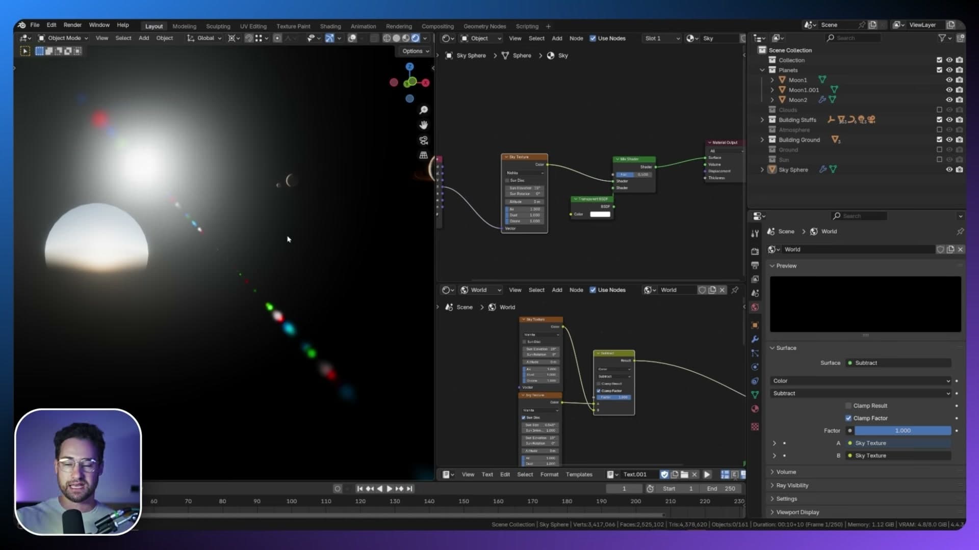Open the Output properties tab

pyautogui.click(x=755, y=265)
